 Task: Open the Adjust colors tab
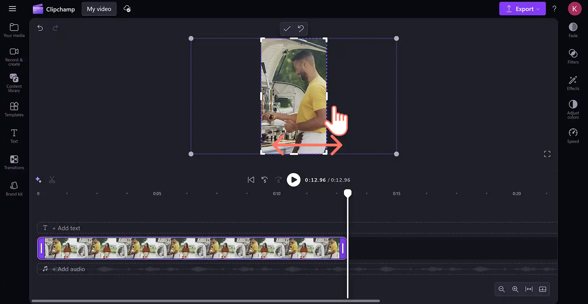[573, 109]
